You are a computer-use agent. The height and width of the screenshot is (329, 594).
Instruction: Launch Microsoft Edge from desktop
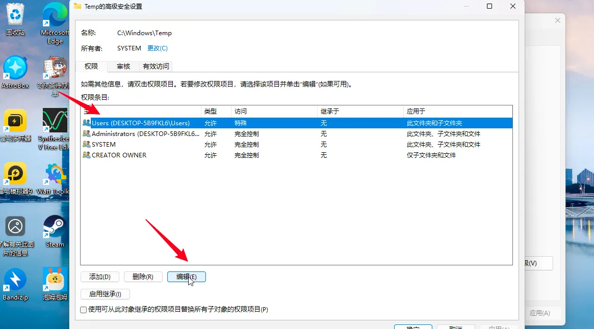point(55,18)
